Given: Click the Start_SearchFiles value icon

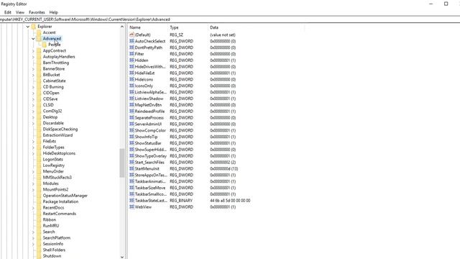Looking at the screenshot, I should 132,162.
